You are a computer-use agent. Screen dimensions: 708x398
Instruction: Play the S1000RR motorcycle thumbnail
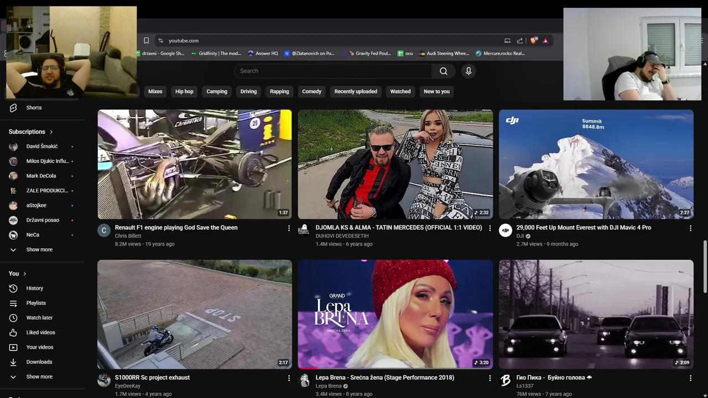click(195, 314)
